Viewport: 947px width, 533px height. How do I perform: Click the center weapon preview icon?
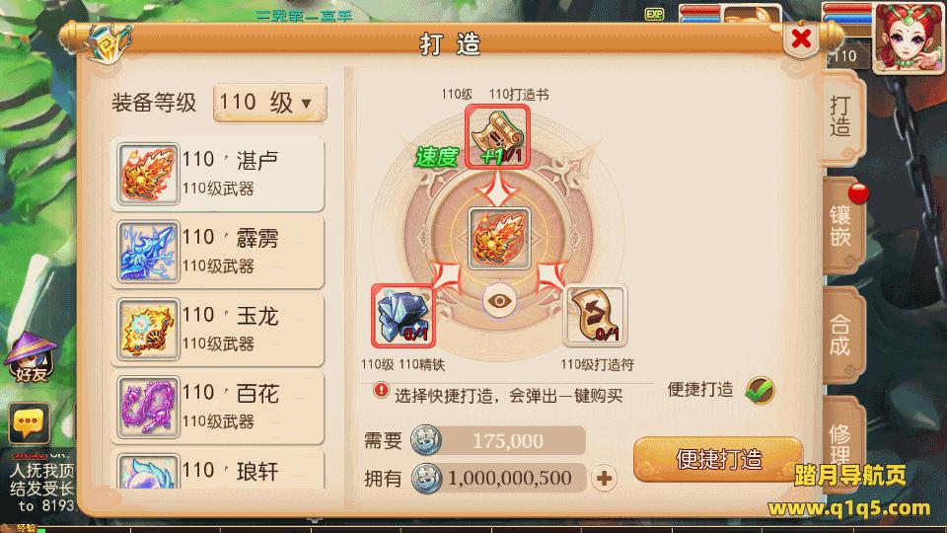pos(499,239)
